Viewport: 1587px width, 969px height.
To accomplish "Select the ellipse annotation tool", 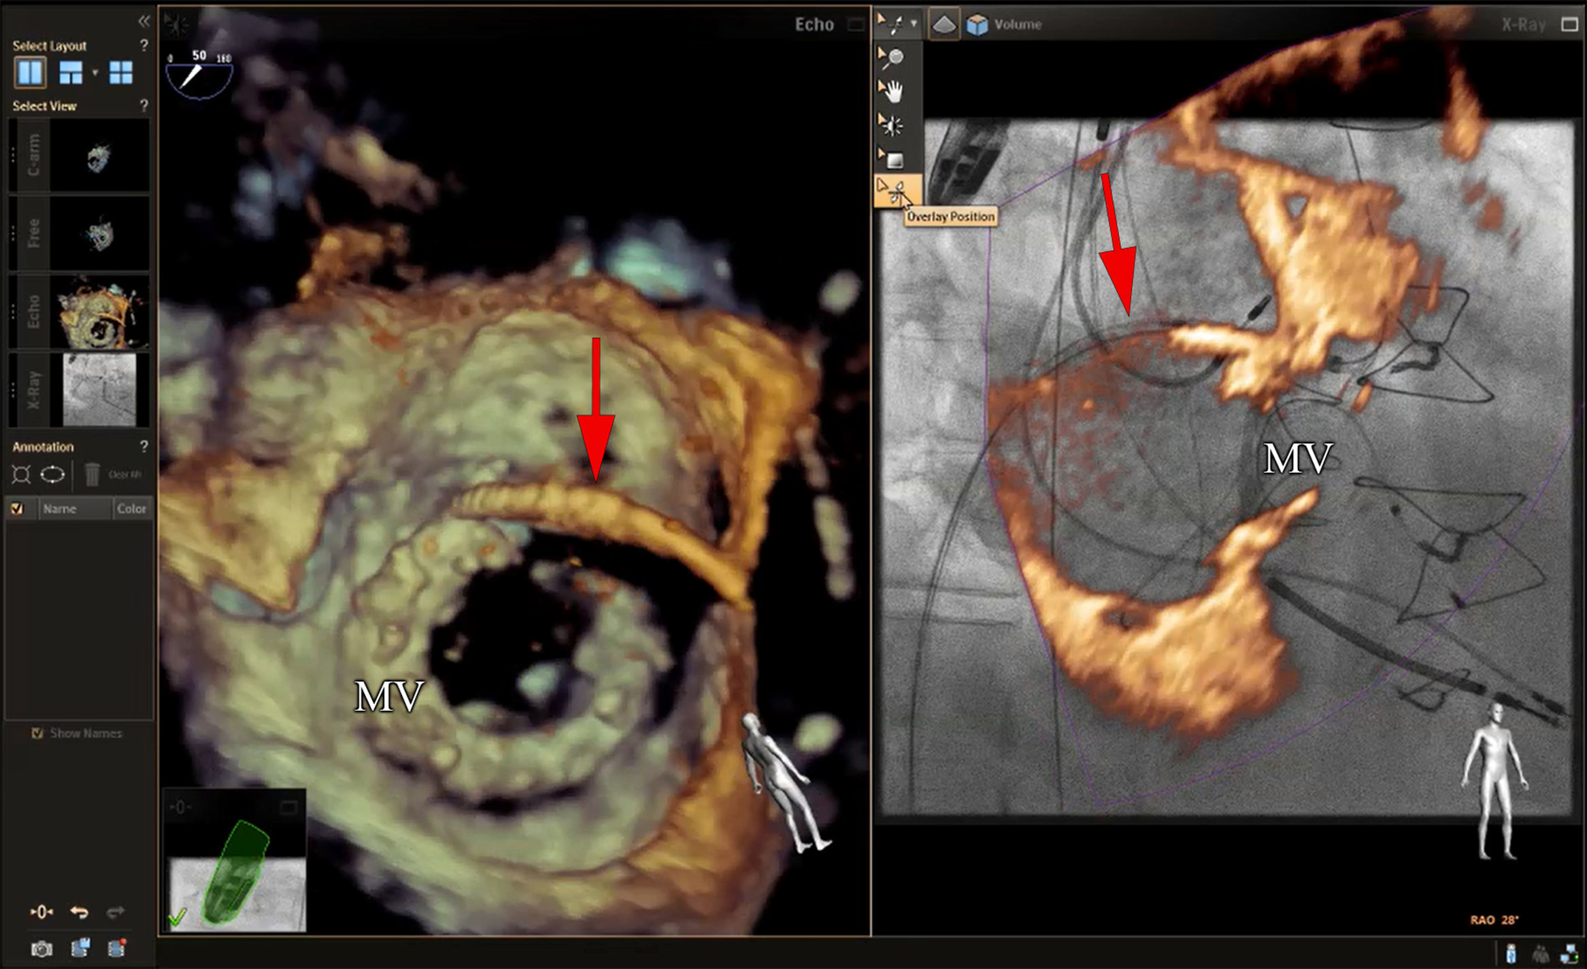I will click(52, 475).
